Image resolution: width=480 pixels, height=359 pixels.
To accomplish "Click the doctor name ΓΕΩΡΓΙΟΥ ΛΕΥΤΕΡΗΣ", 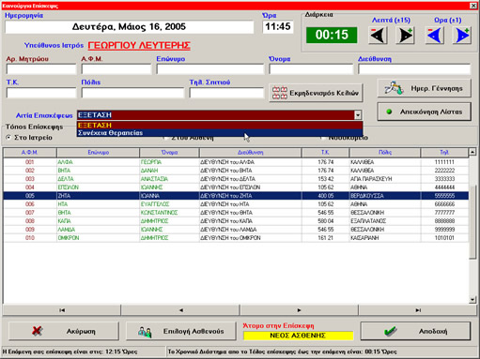I will pyautogui.click(x=139, y=46).
